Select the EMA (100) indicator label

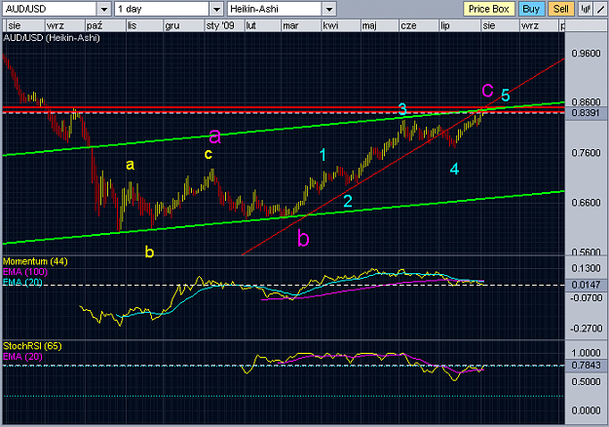[x=25, y=272]
